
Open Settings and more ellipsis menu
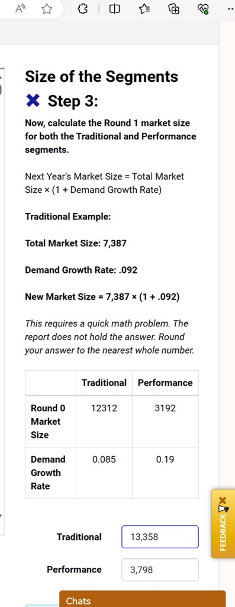coord(231,9)
